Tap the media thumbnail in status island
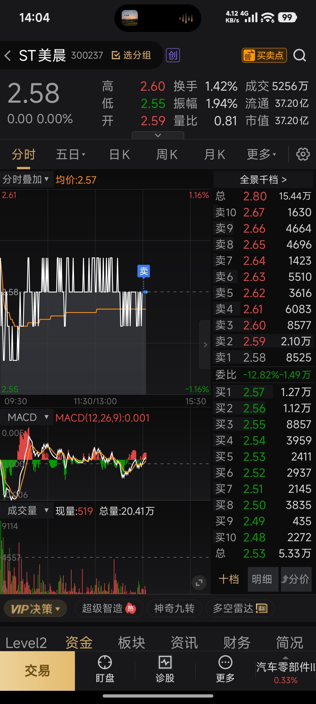The image size is (316, 704). (130, 18)
